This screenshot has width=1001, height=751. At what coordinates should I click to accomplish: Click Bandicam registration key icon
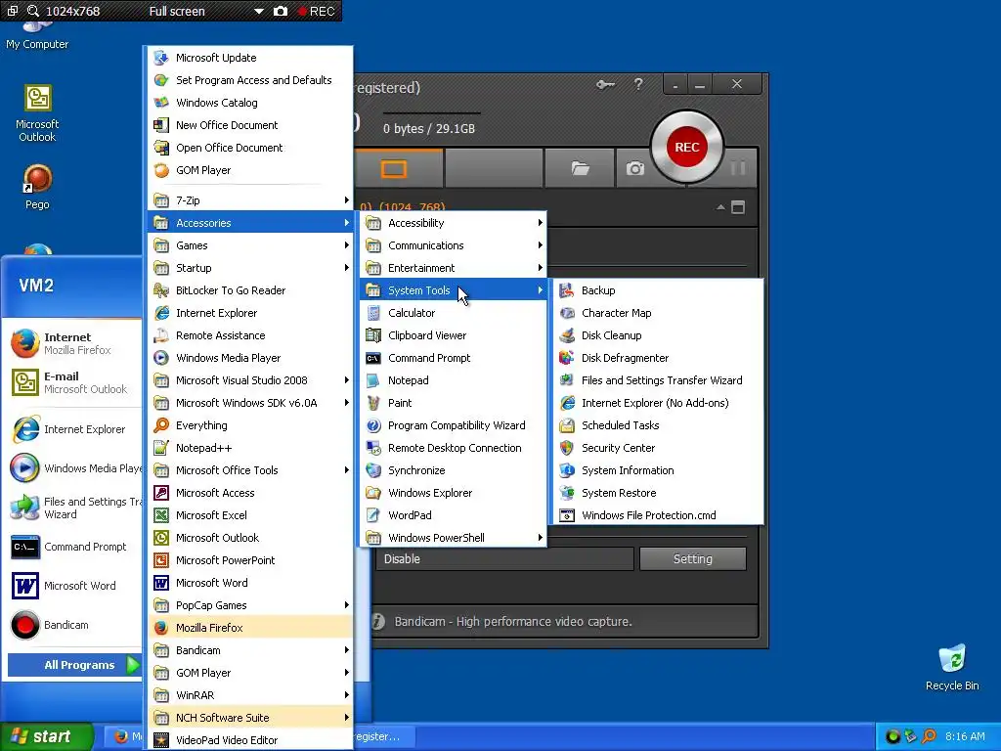(605, 84)
